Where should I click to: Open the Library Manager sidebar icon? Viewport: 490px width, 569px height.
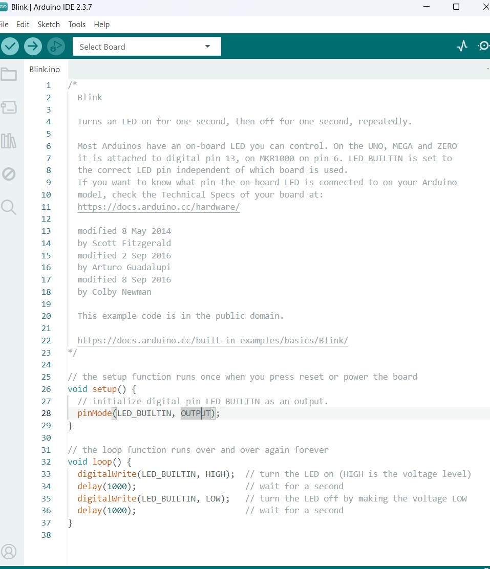pos(9,141)
